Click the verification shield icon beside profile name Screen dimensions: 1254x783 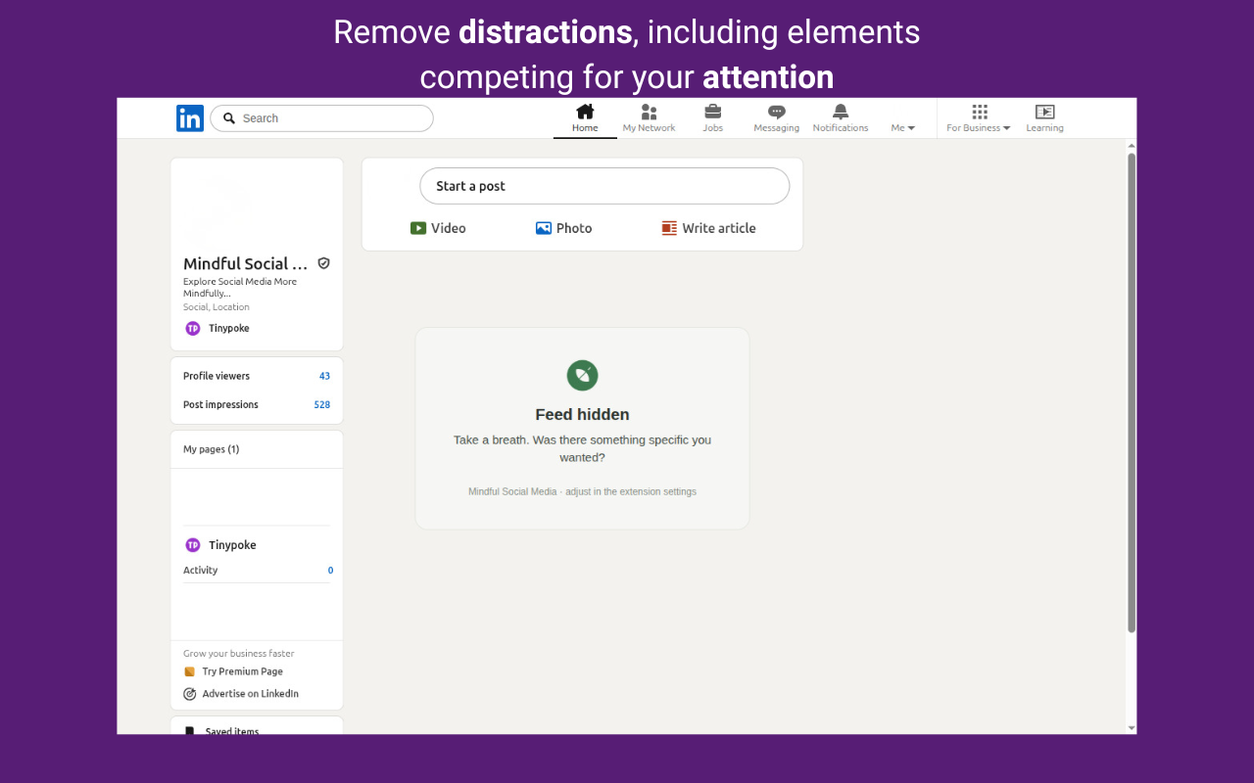click(324, 263)
